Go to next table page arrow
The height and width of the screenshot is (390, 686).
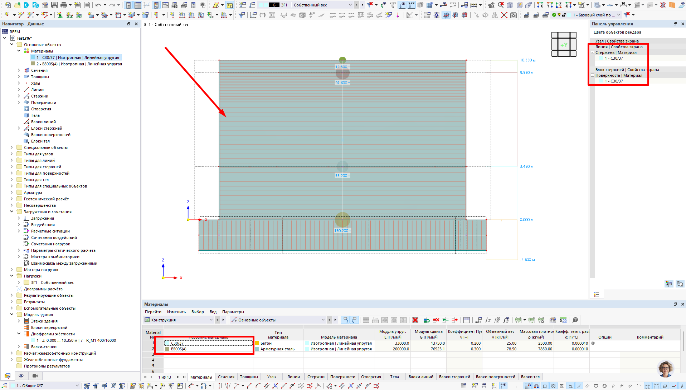coord(178,377)
